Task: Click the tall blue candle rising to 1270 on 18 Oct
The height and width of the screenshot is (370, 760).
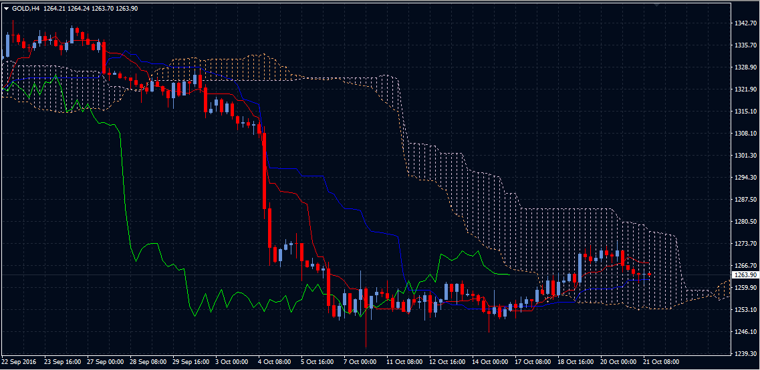Action: [x=580, y=268]
